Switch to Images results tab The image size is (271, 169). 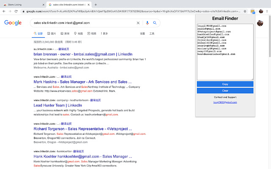(52, 33)
